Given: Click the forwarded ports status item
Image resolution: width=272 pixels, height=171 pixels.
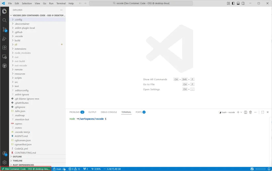Looking at the screenshot, I should tap(86, 169).
